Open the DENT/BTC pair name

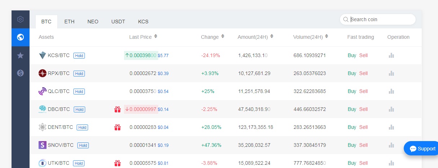coord(61,127)
